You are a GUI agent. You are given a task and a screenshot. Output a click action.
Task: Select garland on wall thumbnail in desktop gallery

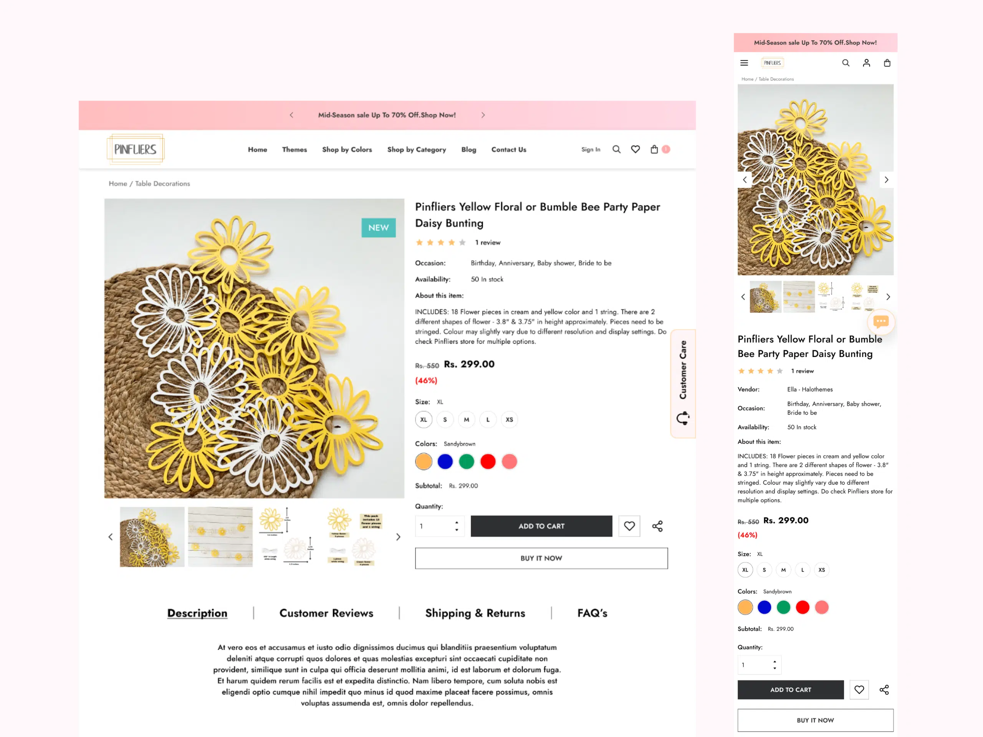point(220,537)
